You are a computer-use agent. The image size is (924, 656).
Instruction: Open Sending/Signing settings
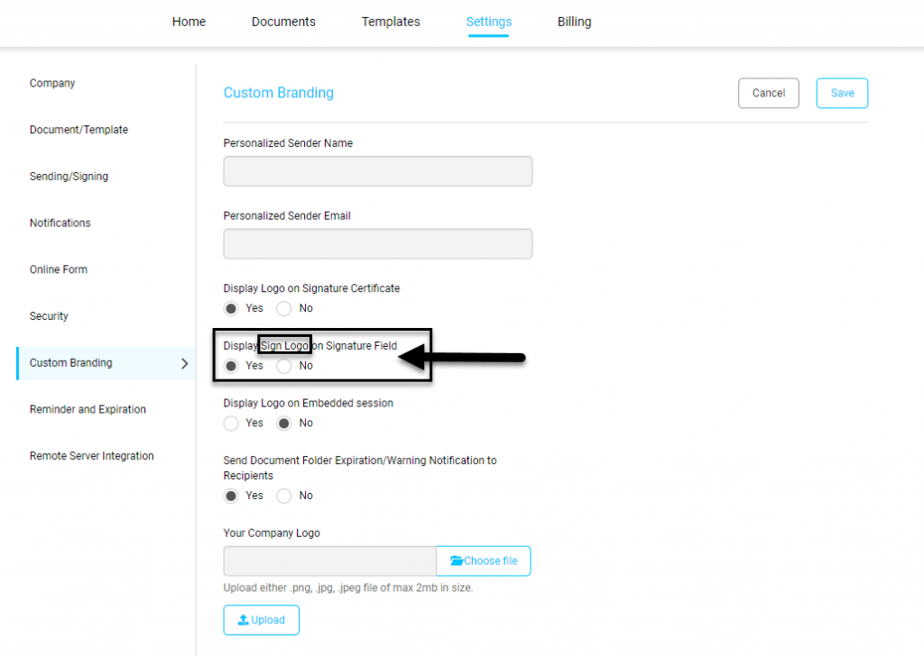(69, 177)
